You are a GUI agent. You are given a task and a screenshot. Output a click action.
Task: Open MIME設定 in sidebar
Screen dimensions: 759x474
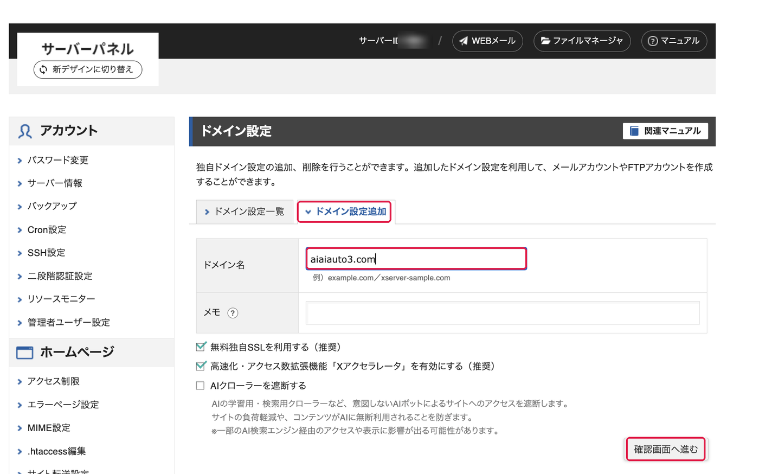[49, 428]
